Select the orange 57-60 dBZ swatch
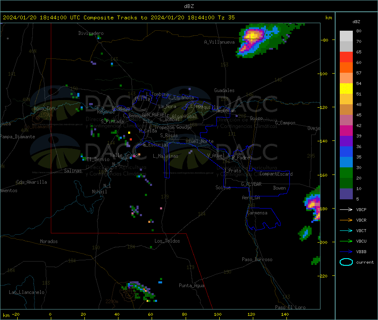This screenshot has height=320, width=378. pyautogui.click(x=346, y=68)
